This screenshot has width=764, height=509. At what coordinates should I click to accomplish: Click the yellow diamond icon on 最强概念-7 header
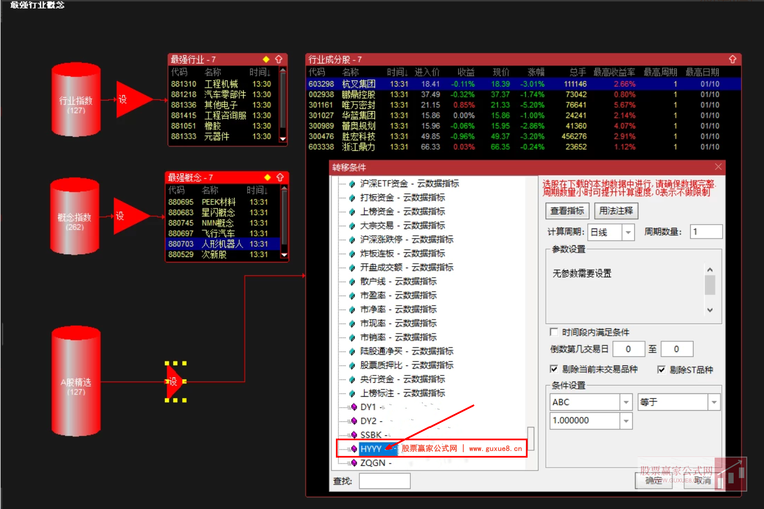[x=267, y=177]
